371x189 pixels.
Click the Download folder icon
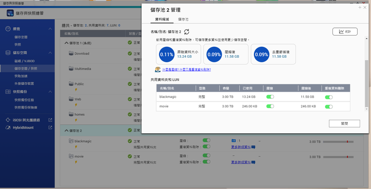(71, 53)
